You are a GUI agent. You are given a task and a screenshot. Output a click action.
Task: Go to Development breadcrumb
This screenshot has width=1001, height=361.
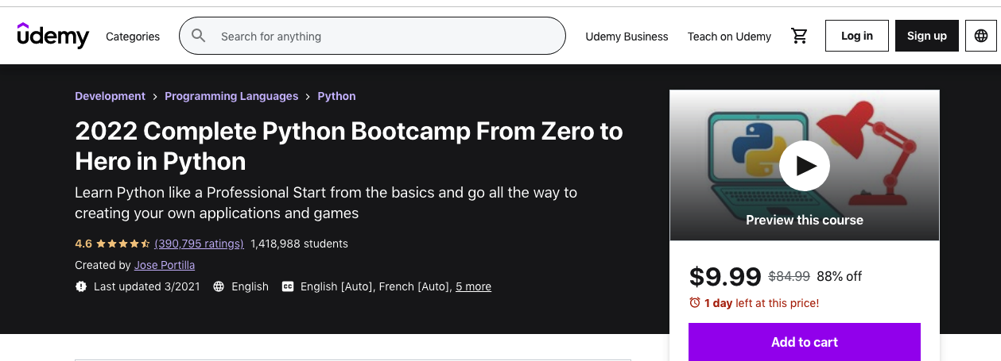click(x=110, y=96)
